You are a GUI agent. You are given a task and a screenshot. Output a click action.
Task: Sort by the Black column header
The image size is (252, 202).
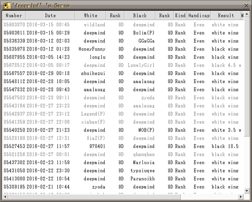[140, 16]
